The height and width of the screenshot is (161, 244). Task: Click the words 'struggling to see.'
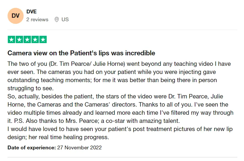click(x=31, y=88)
